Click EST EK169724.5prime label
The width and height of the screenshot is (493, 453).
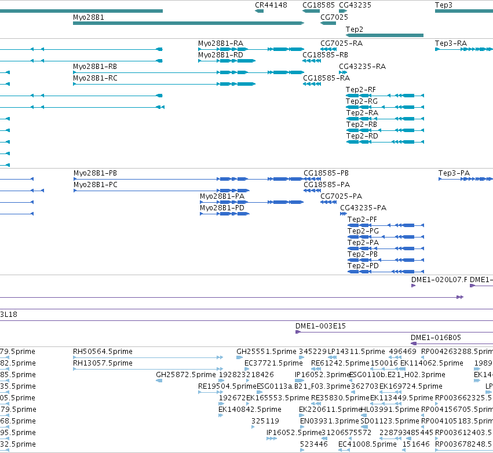point(411,386)
